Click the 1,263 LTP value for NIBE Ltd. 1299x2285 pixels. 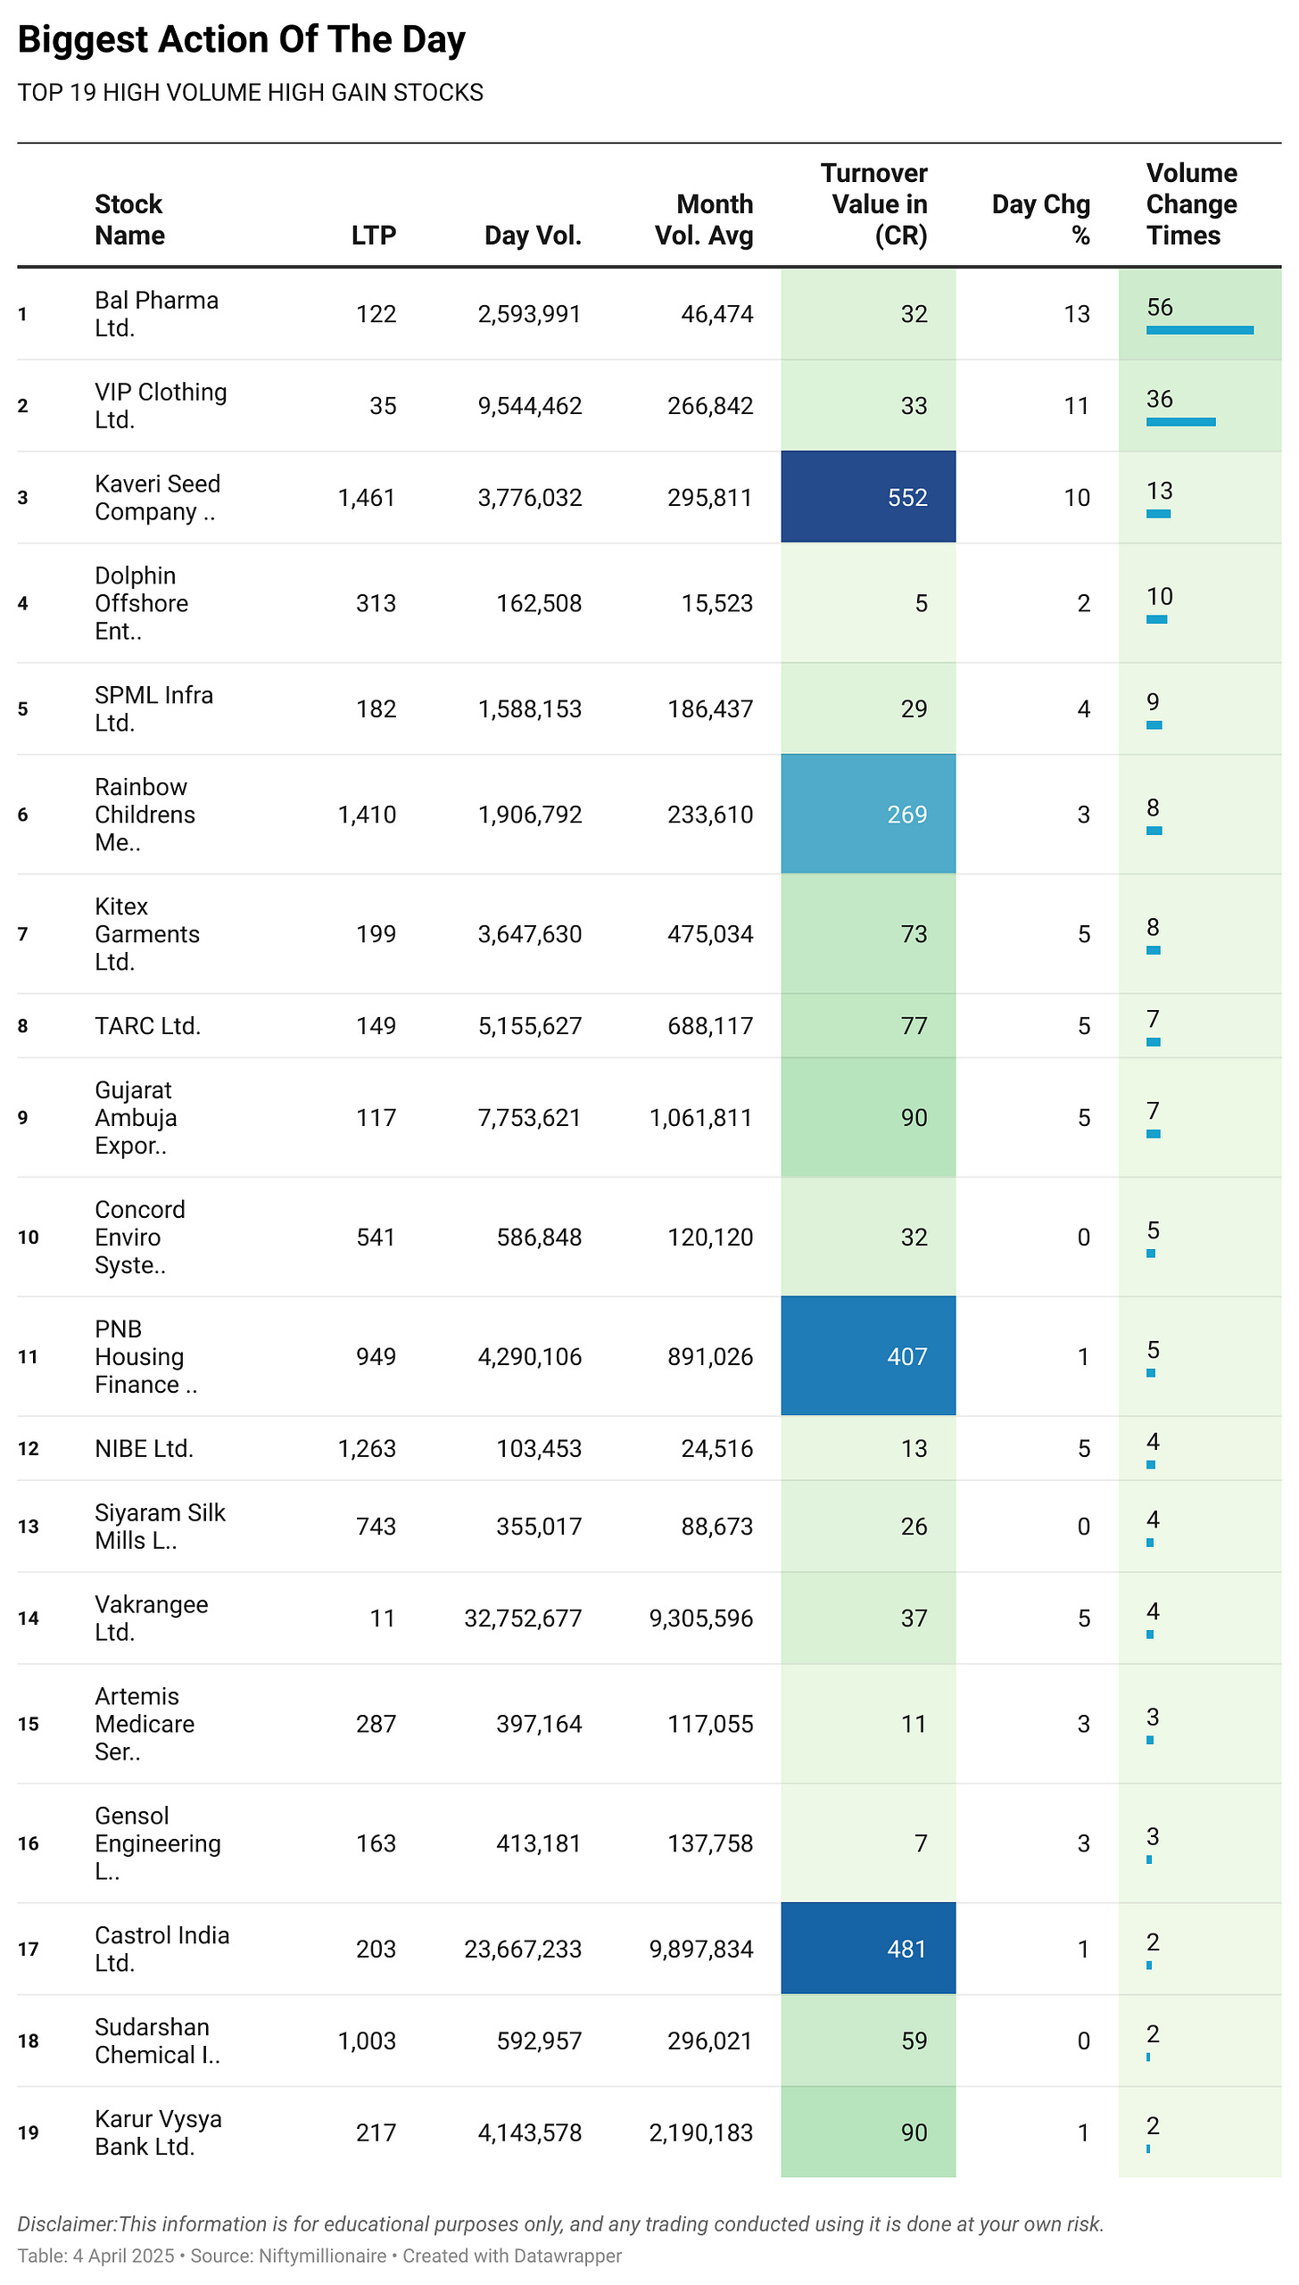point(367,1449)
